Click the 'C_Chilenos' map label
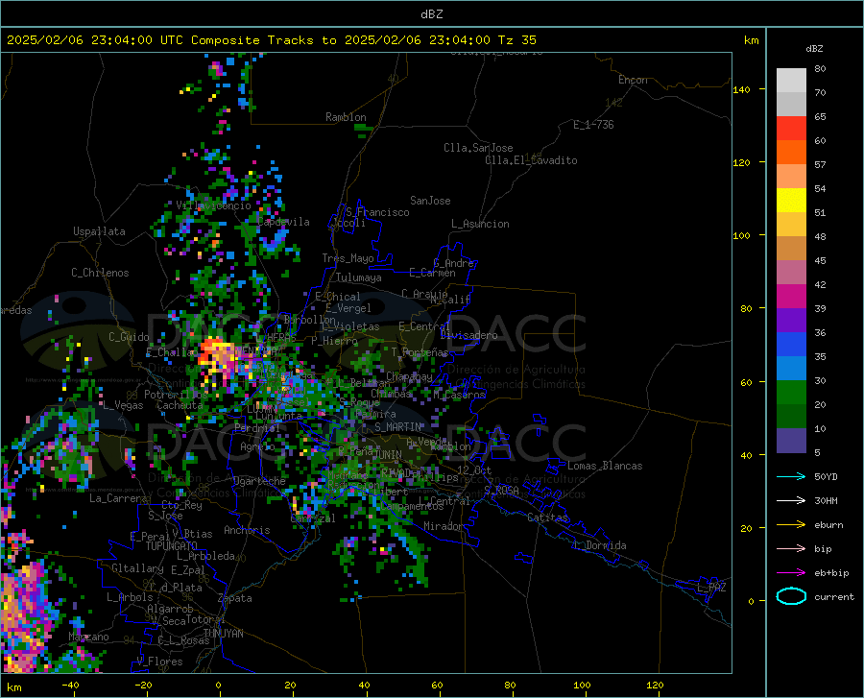The width and height of the screenshot is (864, 698). click(100, 273)
